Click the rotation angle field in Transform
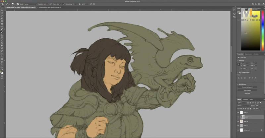 (x=246, y=69)
